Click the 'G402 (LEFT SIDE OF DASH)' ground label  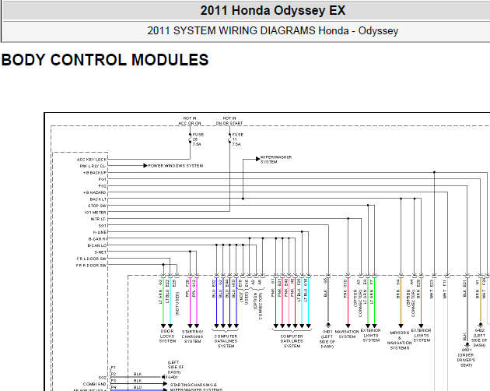click(479, 338)
